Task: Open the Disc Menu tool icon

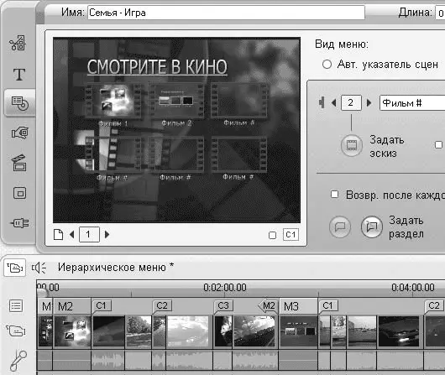Action: tap(20, 103)
